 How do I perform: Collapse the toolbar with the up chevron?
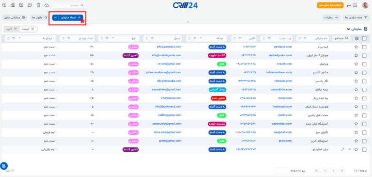click(188, 22)
